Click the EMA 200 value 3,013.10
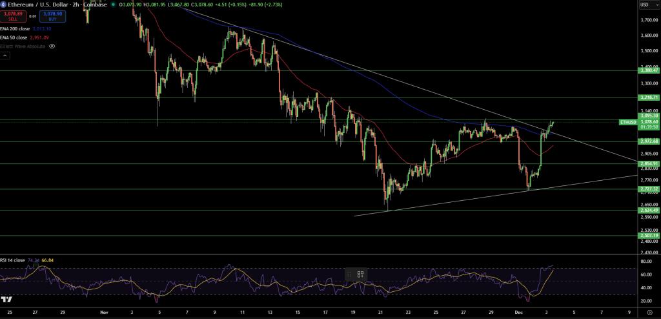The height and width of the screenshot is (319, 661). (42, 28)
